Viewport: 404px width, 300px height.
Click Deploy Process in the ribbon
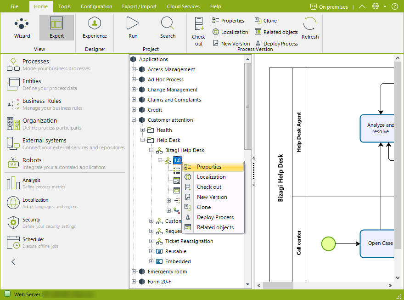277,43
